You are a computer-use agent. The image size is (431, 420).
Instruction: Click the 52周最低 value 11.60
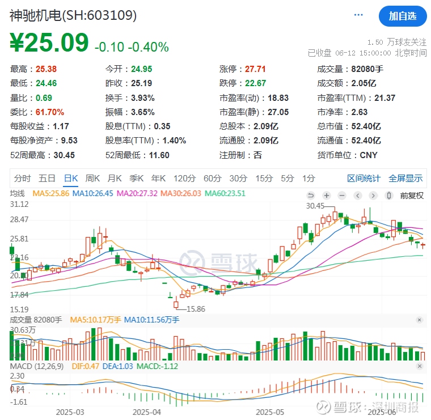(x=159, y=155)
